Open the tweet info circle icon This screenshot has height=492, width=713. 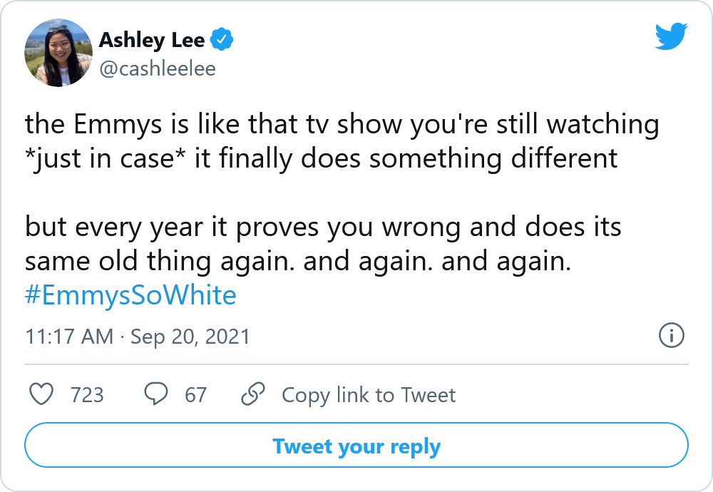point(672,335)
